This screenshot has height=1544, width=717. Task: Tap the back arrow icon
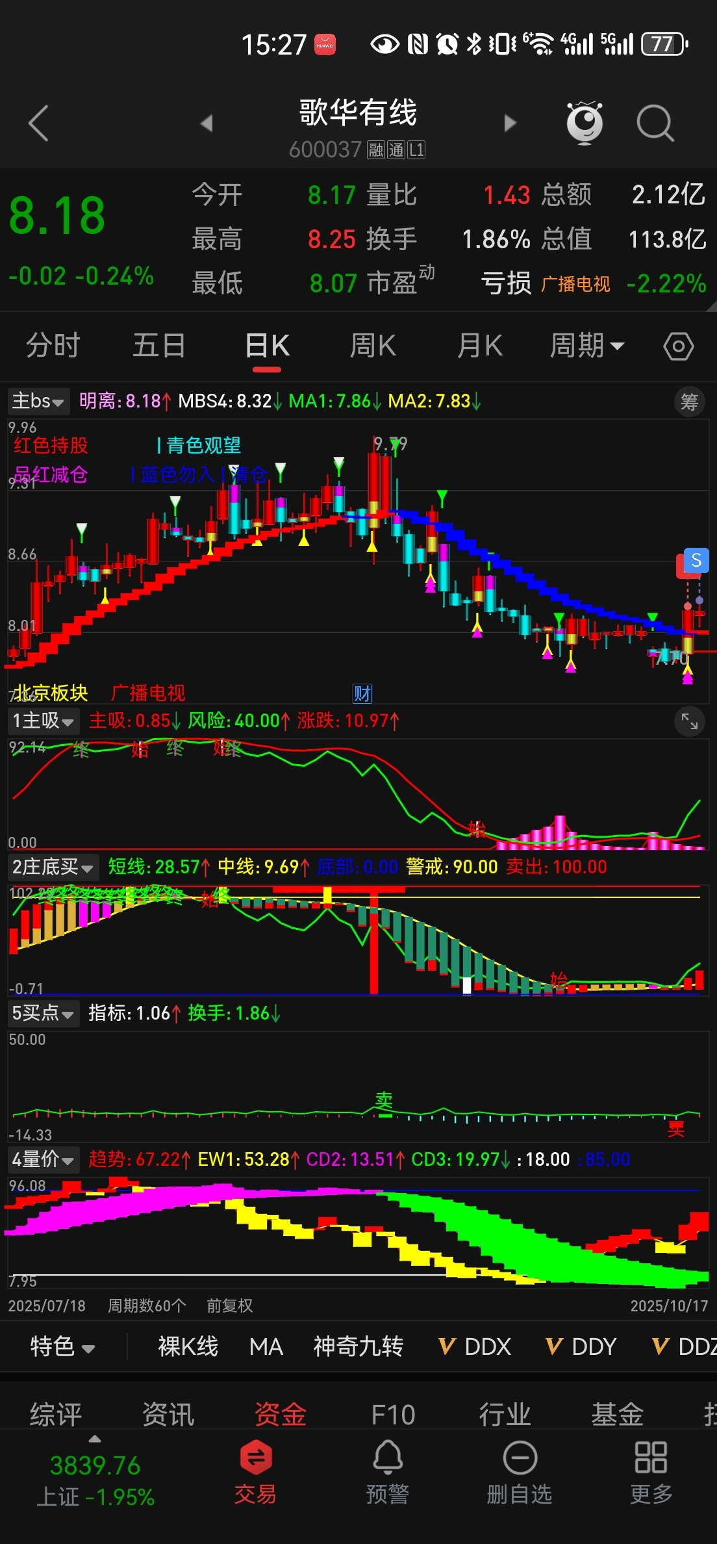(39, 123)
